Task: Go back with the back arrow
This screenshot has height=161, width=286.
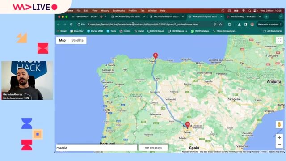Action: tap(59, 25)
